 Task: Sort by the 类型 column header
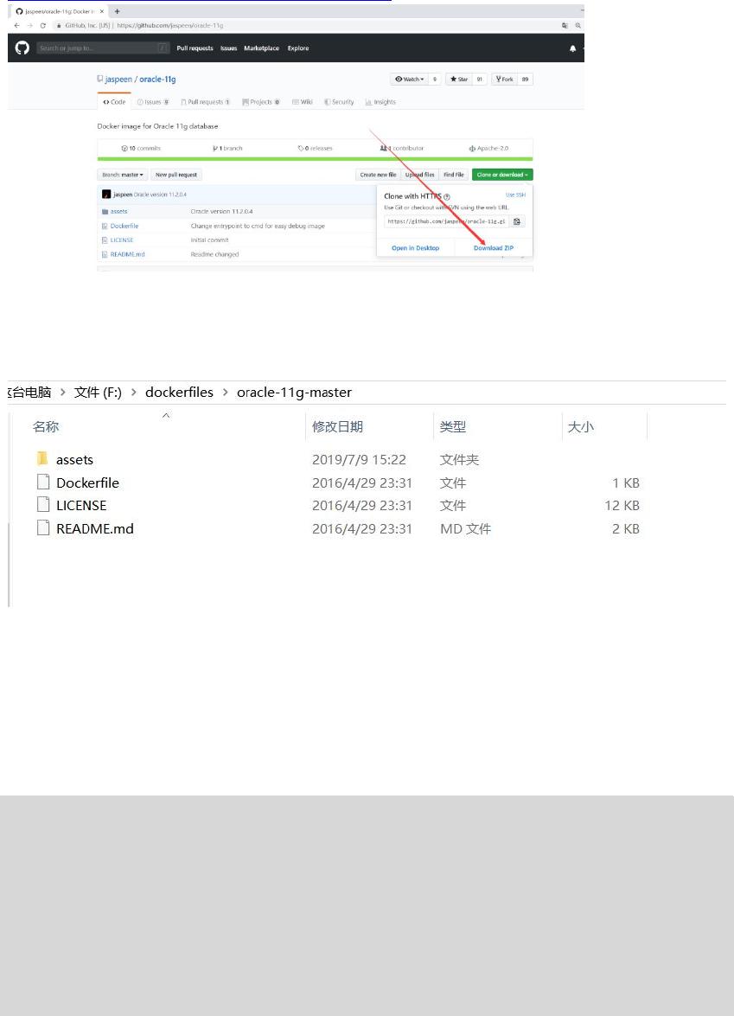[x=453, y=426]
